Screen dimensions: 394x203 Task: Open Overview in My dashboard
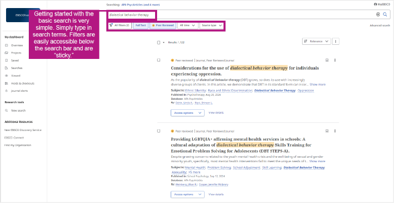click(17, 45)
